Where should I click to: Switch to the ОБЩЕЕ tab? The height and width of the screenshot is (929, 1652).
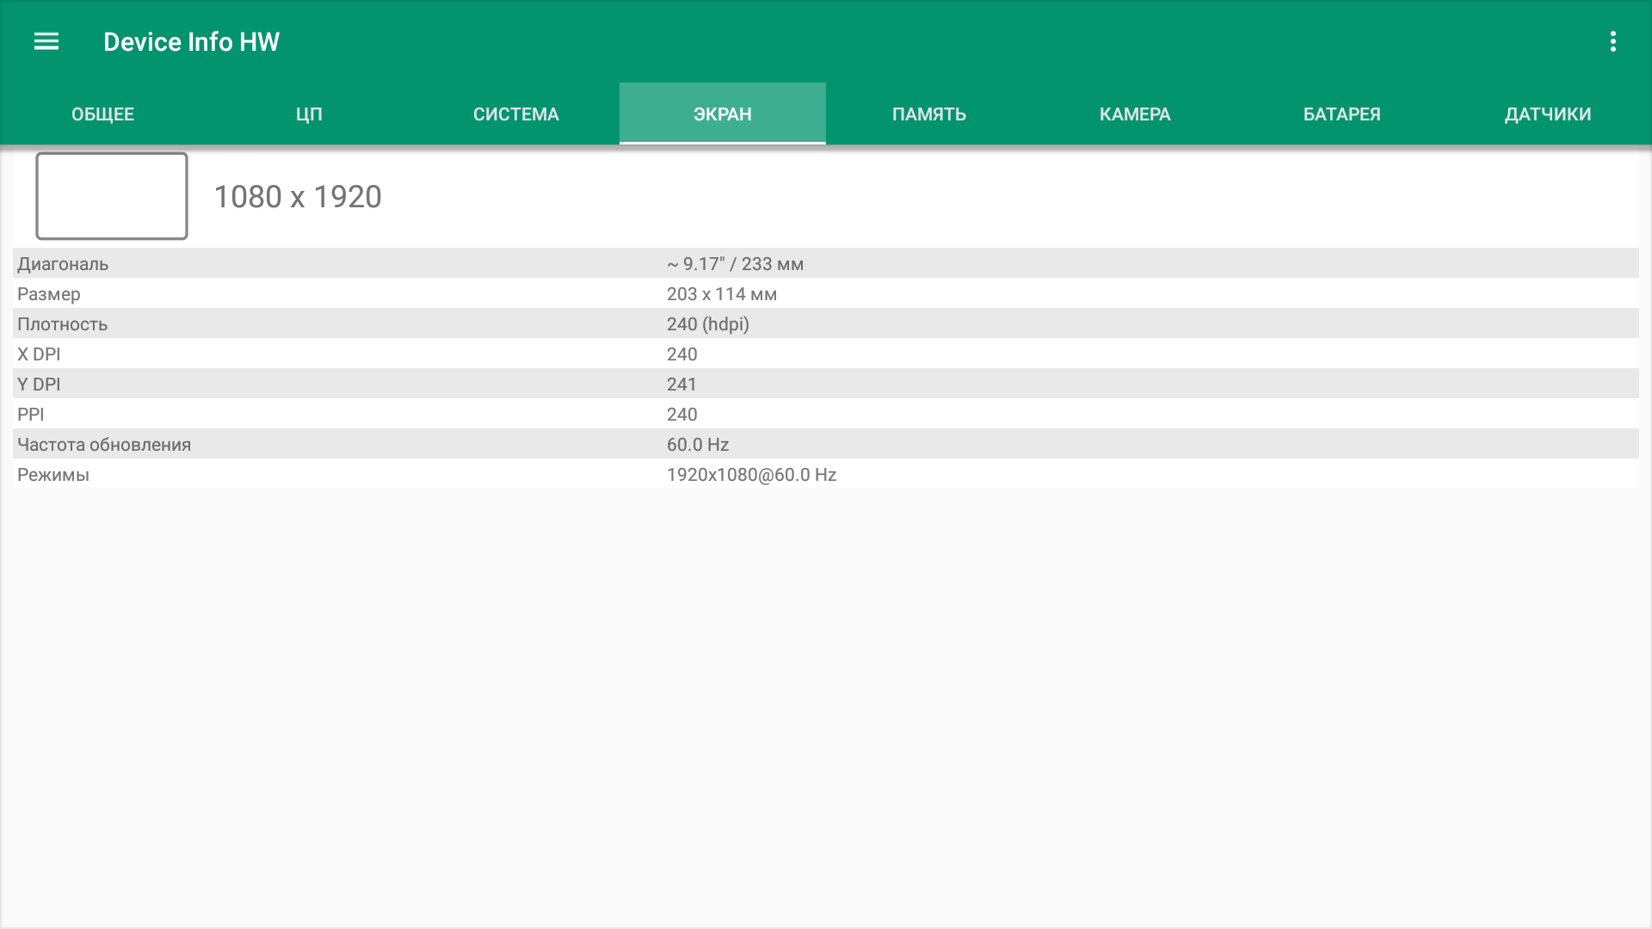click(102, 114)
